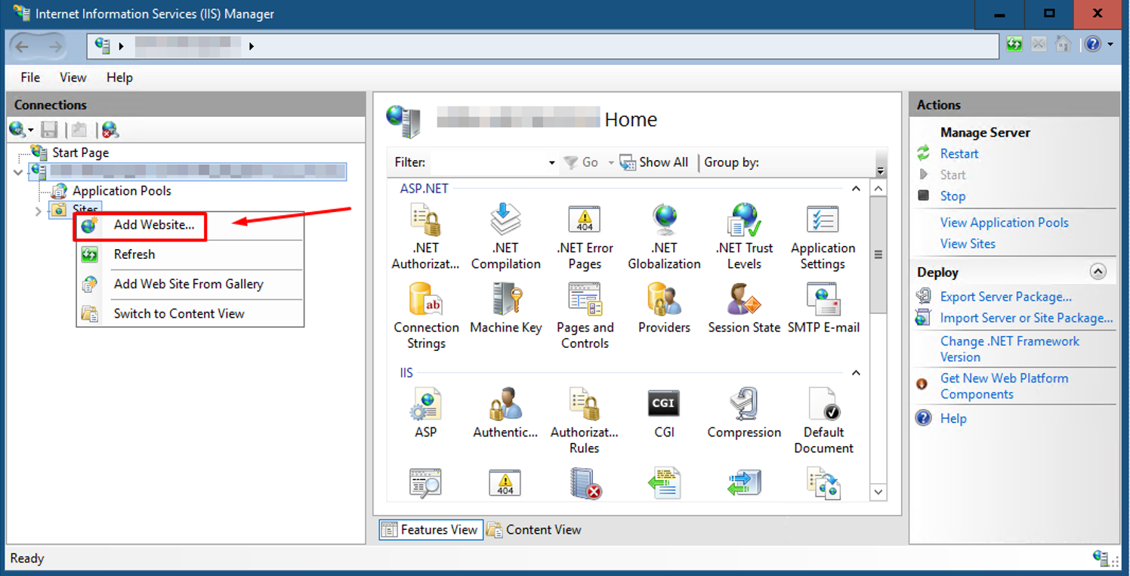Click the Show All button in filter bar
This screenshot has width=1130, height=576.
(x=654, y=162)
